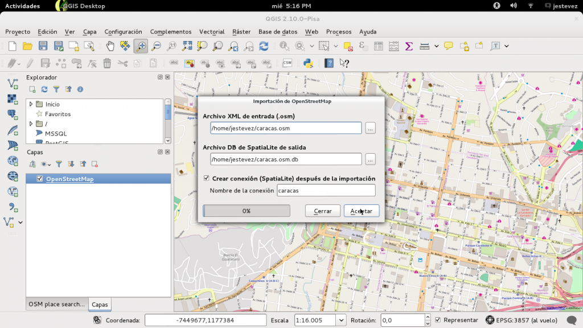The height and width of the screenshot is (328, 583).
Task: Refresh the Explorador browser panel
Action: [x=44, y=89]
